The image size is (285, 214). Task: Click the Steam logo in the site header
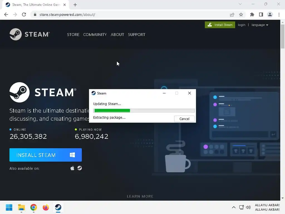click(30, 34)
